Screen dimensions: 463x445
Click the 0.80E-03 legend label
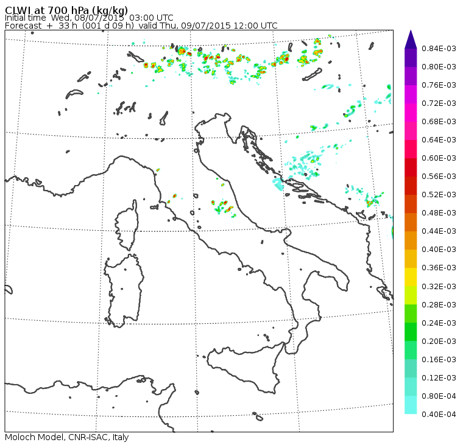coord(439,67)
